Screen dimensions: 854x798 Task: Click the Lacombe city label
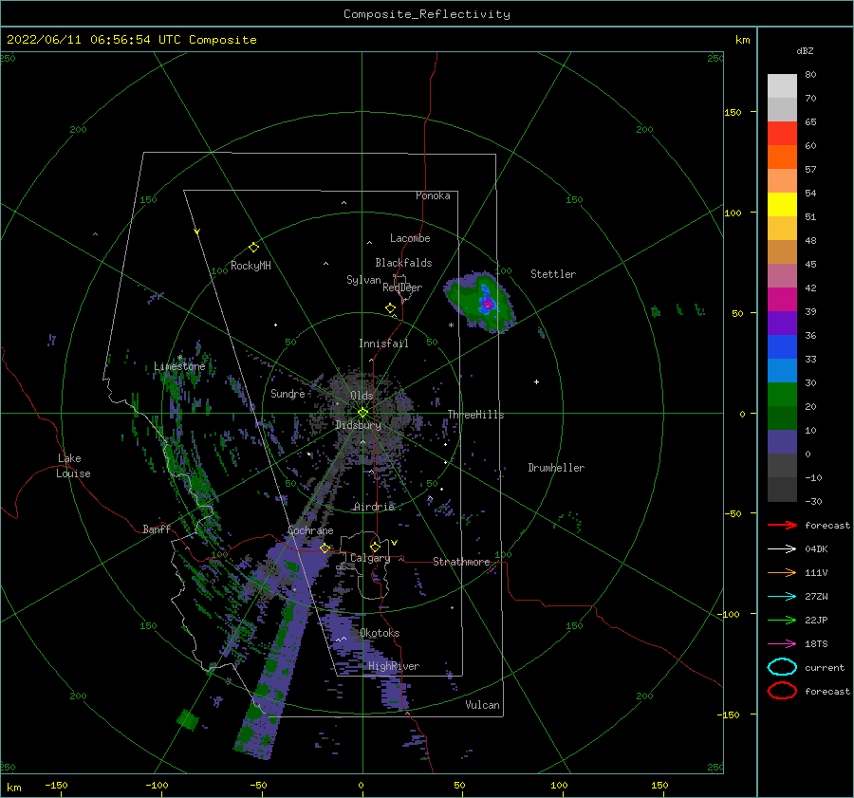pos(410,238)
